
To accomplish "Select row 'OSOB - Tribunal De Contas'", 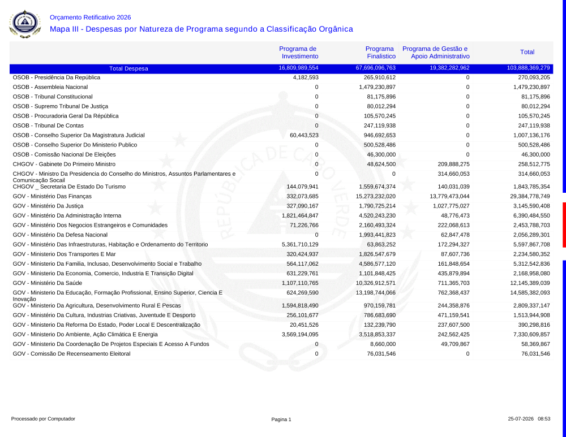I will [x=281, y=126].
